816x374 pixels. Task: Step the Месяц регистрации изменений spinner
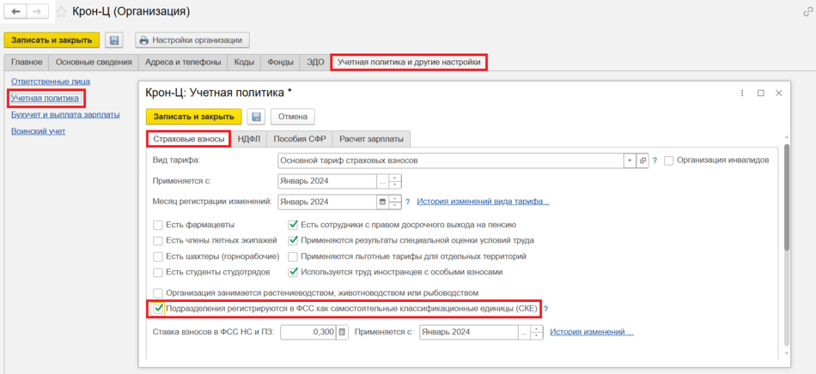pos(395,202)
